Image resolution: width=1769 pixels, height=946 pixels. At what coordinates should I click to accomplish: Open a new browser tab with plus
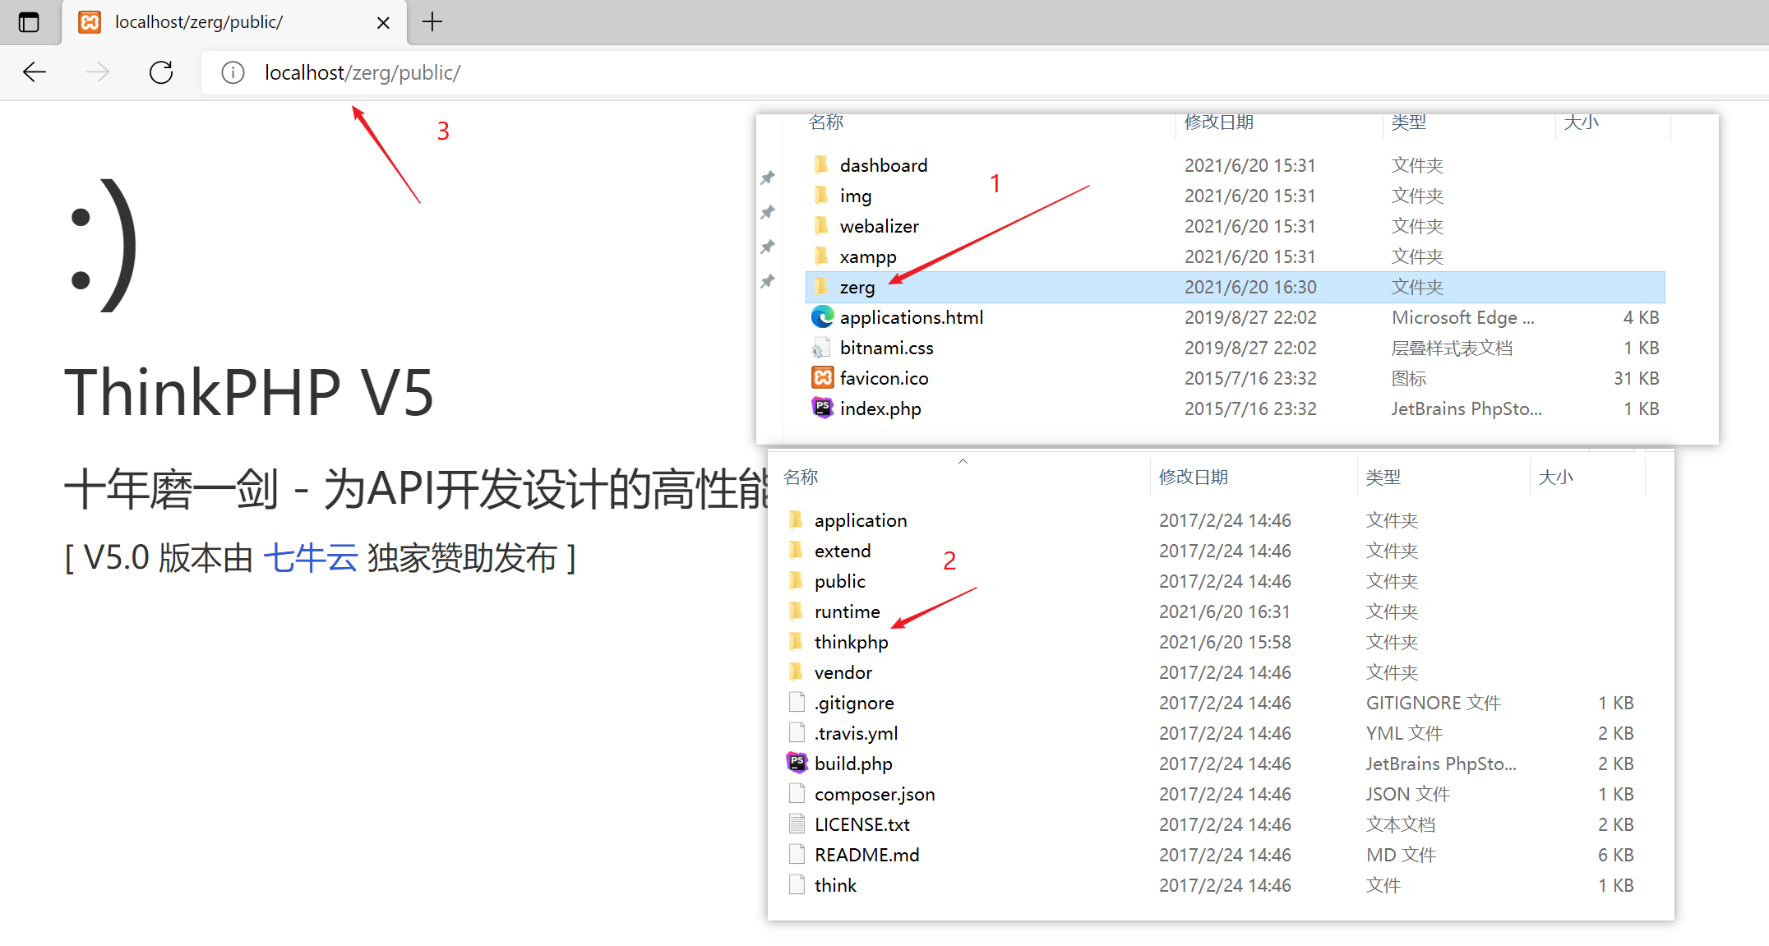tap(432, 22)
